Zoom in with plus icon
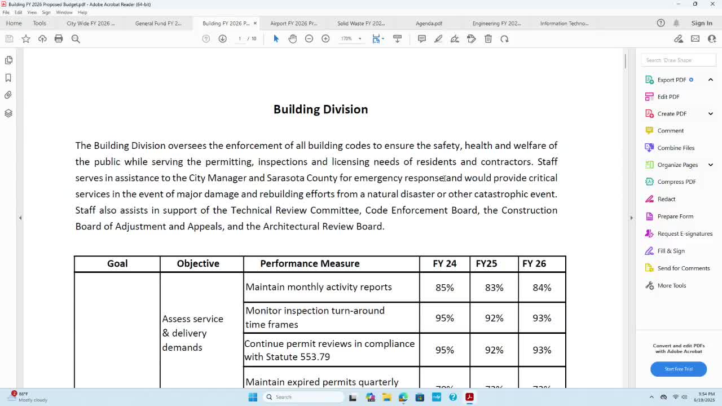This screenshot has height=406, width=722. pos(325,39)
